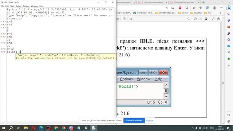Open the Windows Start menu

[x=4, y=128]
